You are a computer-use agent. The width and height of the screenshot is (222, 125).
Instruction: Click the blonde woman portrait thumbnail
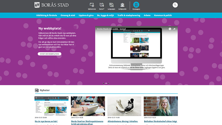pyautogui.click(x=161, y=106)
